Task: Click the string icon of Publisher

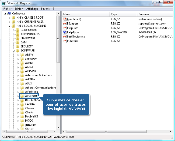Action: (x=65, y=41)
